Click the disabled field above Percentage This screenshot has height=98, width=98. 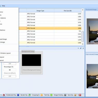pyautogui.click(x=10, y=64)
